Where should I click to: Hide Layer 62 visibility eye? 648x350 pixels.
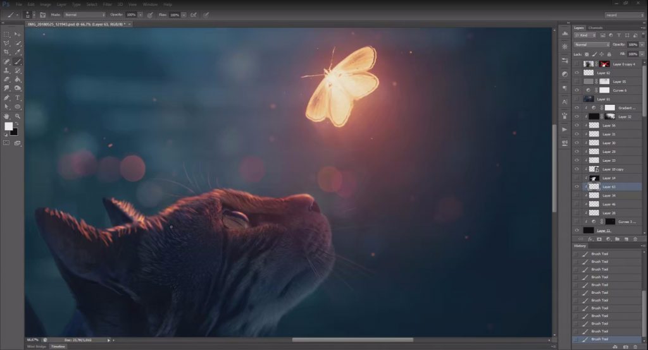(x=577, y=73)
